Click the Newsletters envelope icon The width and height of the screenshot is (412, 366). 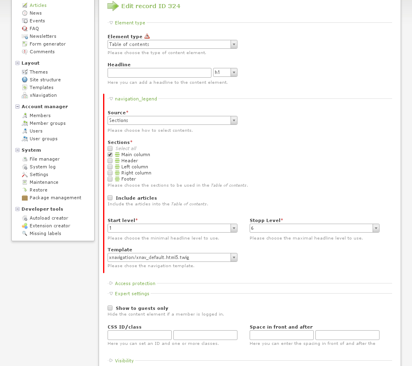click(25, 36)
